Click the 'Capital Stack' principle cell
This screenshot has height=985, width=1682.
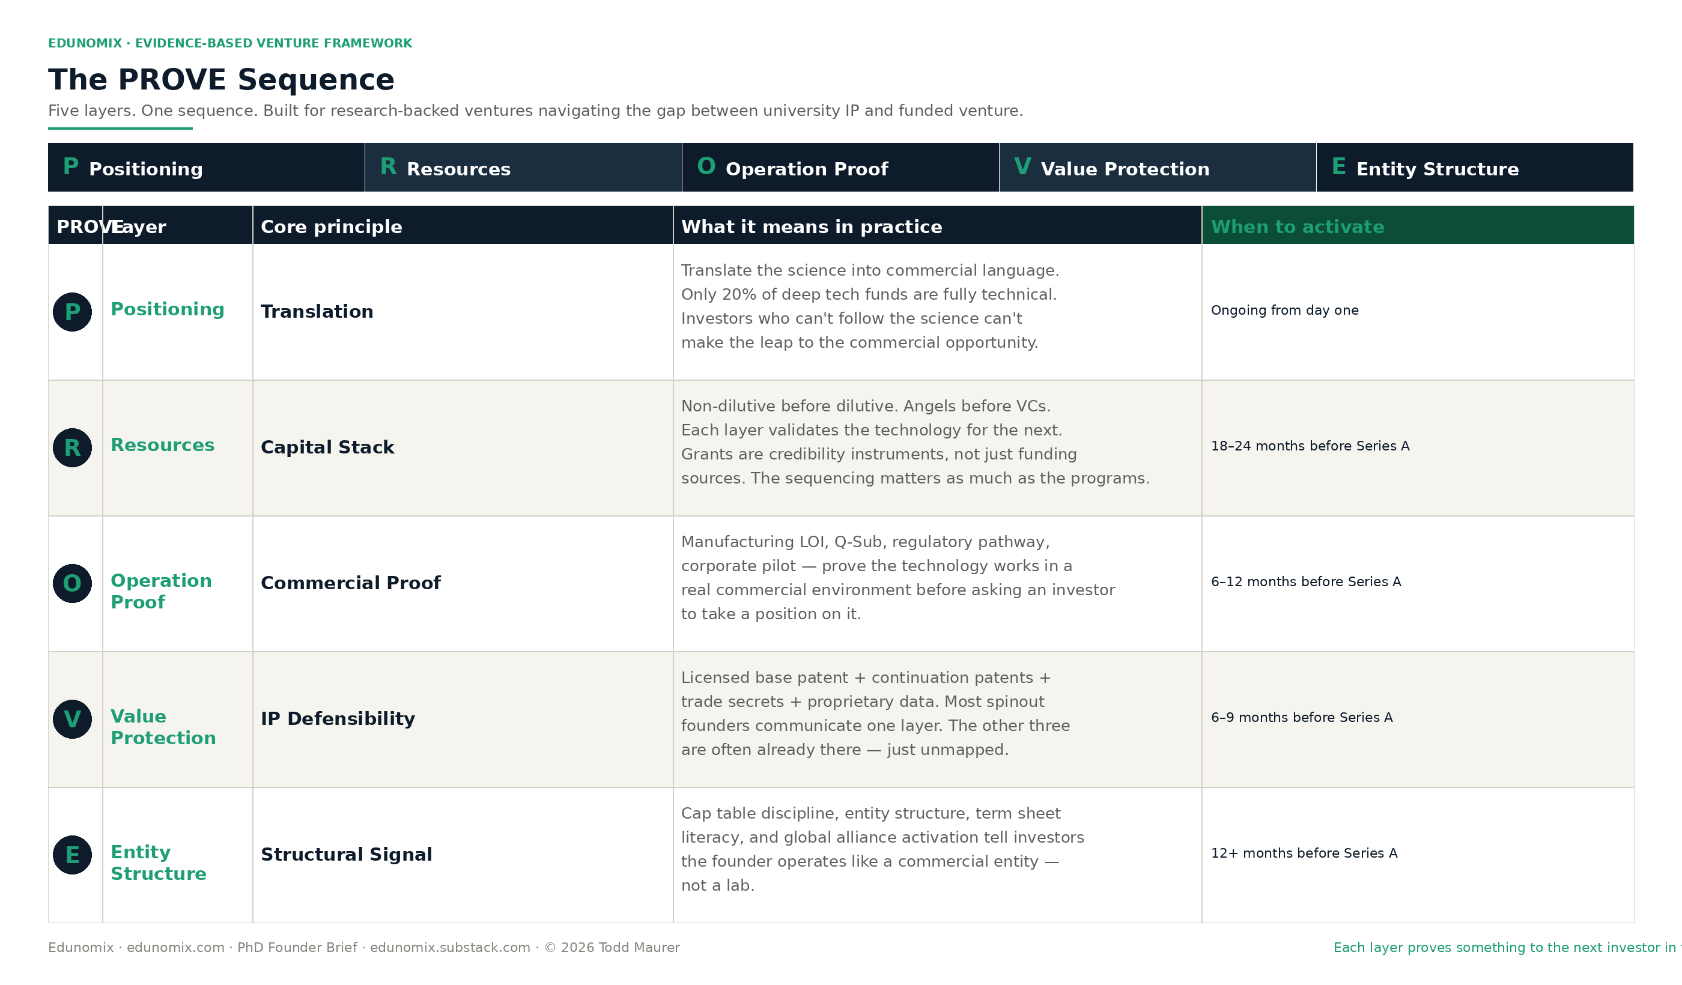coord(463,448)
